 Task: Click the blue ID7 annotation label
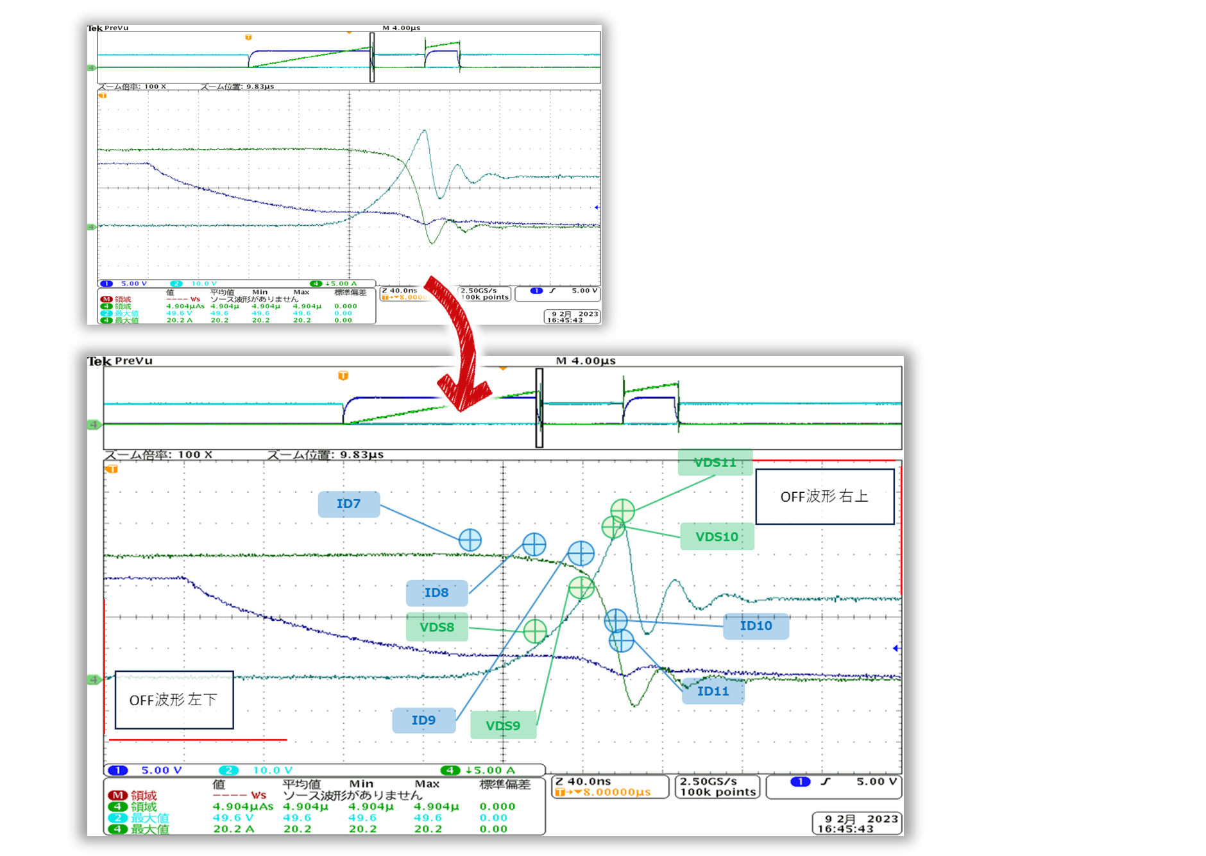348,504
